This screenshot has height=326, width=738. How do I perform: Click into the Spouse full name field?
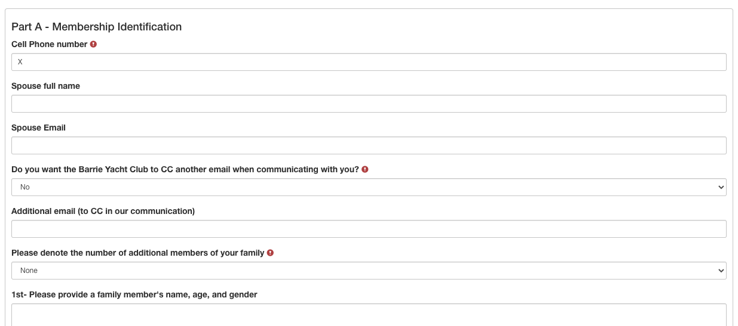pos(369,104)
